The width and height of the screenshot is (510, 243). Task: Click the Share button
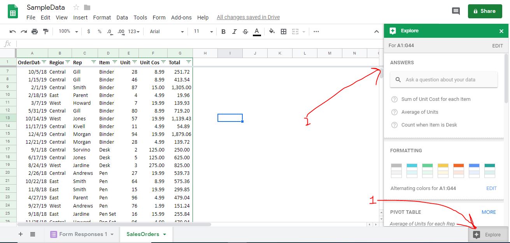tap(485, 11)
